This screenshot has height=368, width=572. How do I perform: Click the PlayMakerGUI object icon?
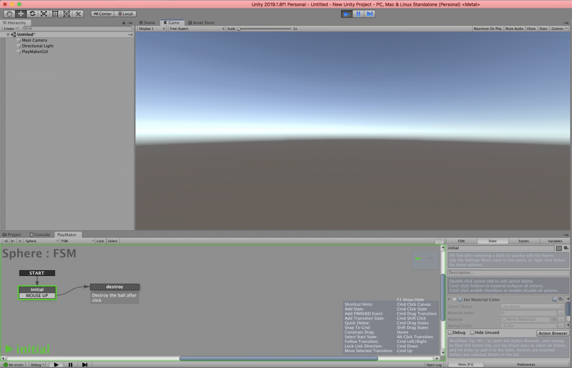click(x=19, y=52)
